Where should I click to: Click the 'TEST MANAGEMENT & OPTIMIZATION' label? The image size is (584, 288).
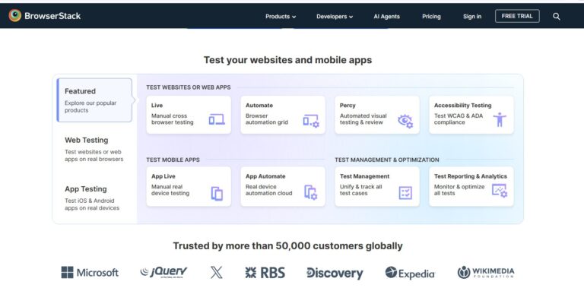point(386,160)
